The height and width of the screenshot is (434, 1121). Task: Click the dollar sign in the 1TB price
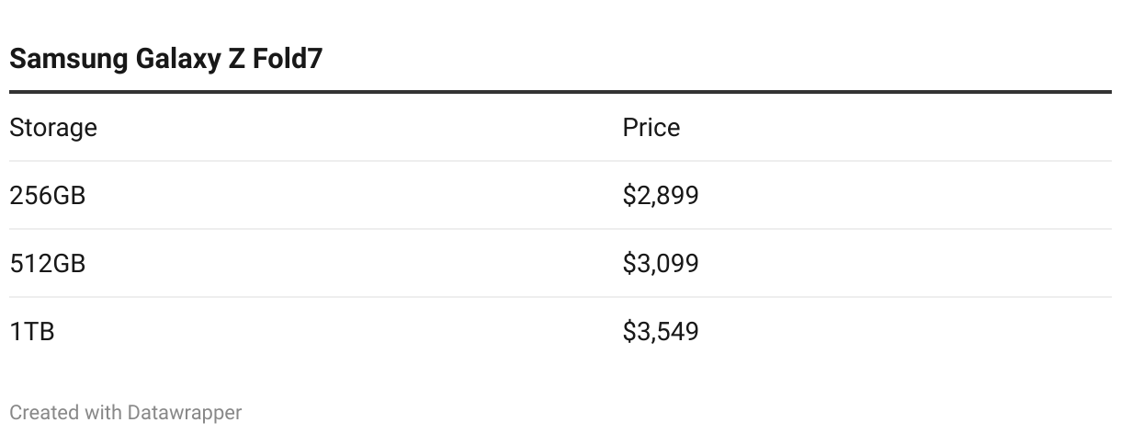click(628, 331)
